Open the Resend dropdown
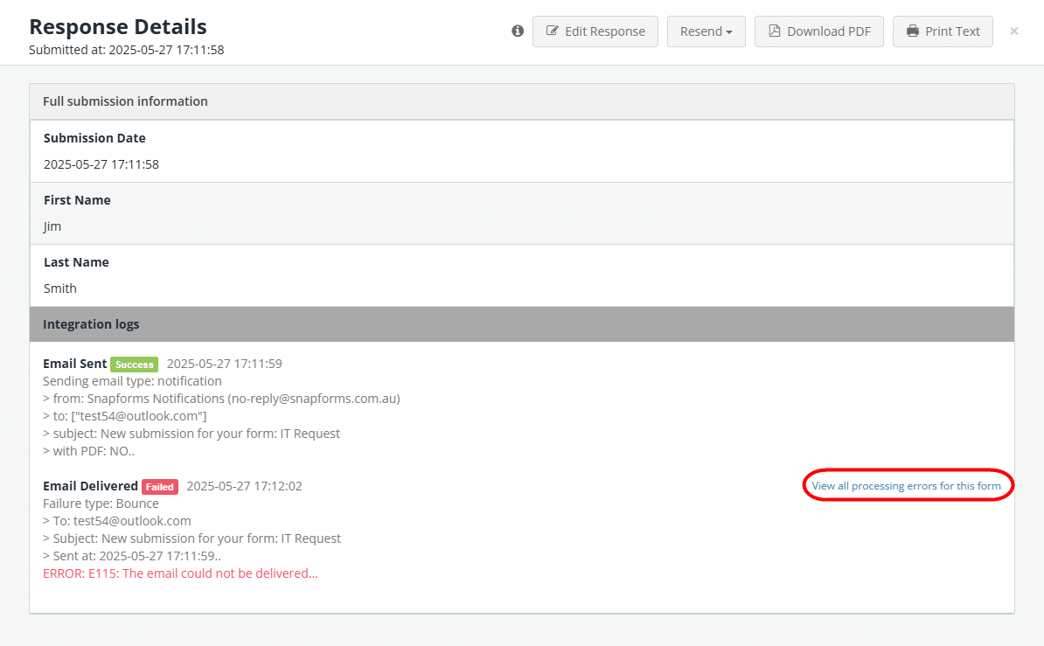 pos(706,31)
